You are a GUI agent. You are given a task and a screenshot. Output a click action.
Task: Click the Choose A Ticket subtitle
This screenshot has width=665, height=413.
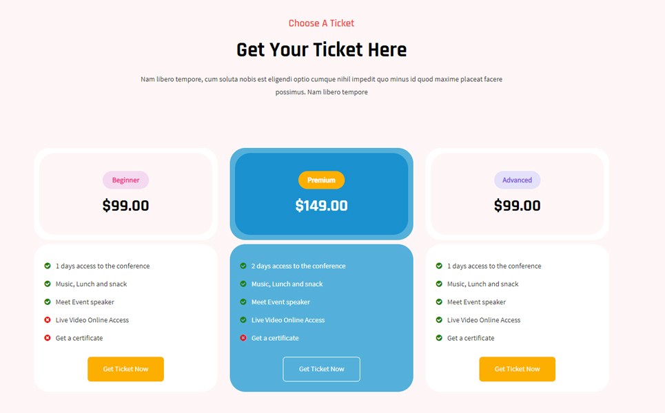click(x=321, y=23)
